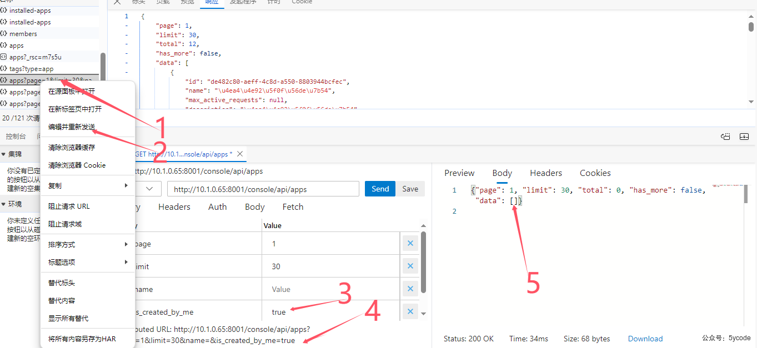The image size is (757, 348).
Task: Collapse the 集锦 section
Action: [3, 154]
